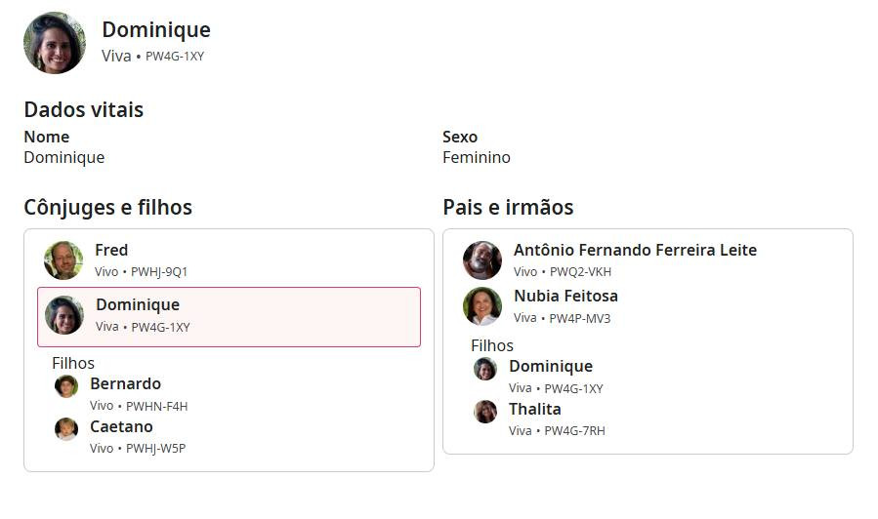Click Thalita's small sibling avatar

tap(485, 412)
